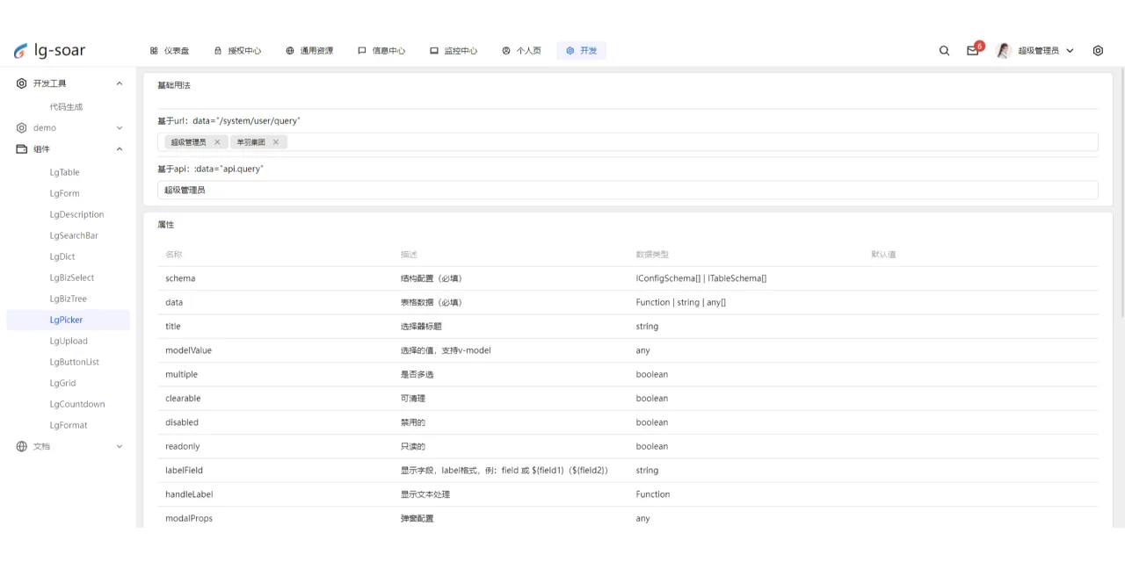Viewport: 1125px width, 562px height.
Task: Open settings using the gear icon top right
Action: 1098,50
